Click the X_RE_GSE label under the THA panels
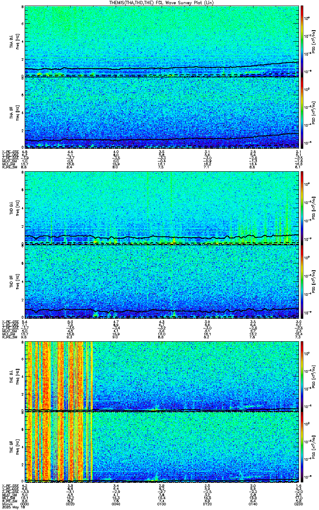Image resolution: width=319 pixels, height=510 pixels. pos(9,151)
